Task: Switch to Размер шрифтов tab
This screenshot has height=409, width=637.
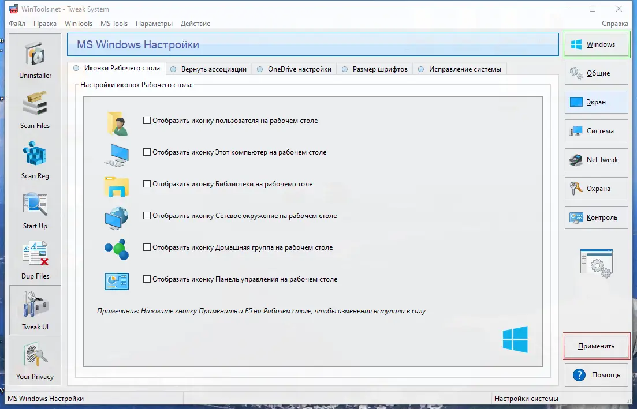Action: pyautogui.click(x=375, y=69)
